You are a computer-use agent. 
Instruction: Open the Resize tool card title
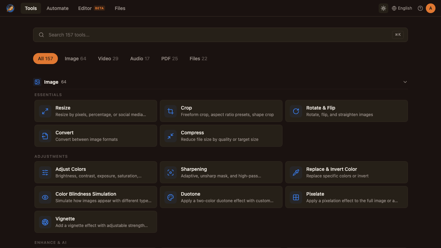(63, 108)
